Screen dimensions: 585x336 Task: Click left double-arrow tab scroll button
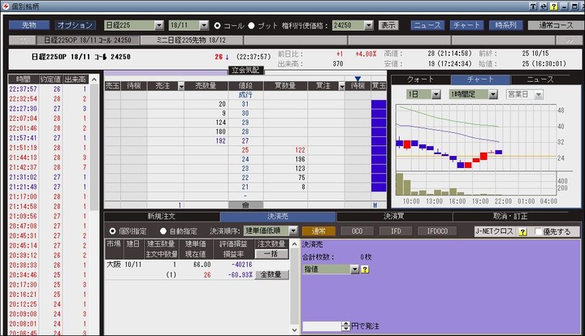pos(23,41)
